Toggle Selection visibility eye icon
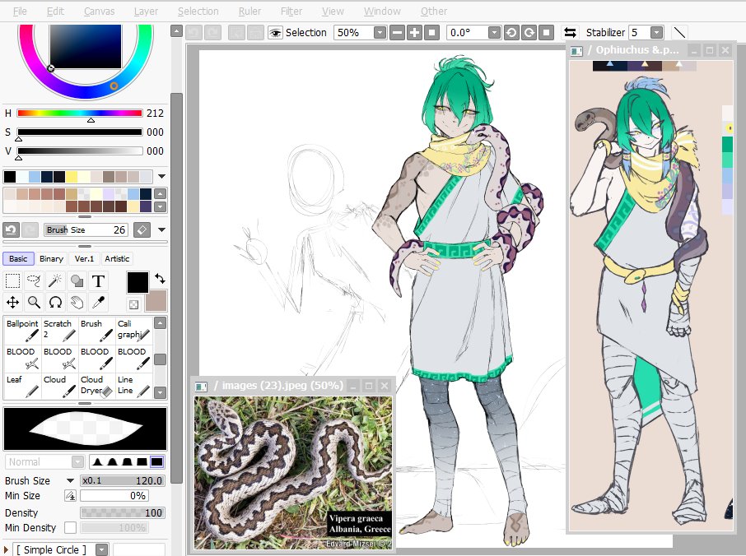Viewport: 746px width, 556px height. click(x=275, y=33)
